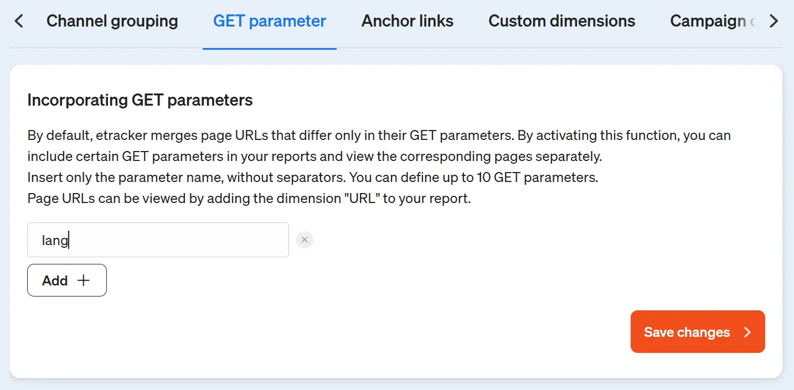Select the GET parameter tab

[270, 22]
